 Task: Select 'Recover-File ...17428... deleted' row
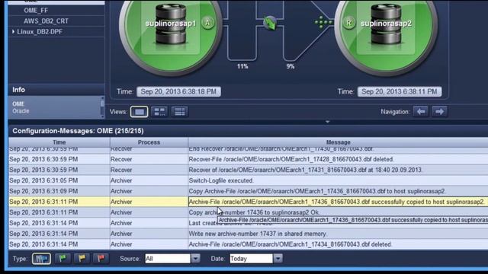pyautogui.click(x=249, y=159)
